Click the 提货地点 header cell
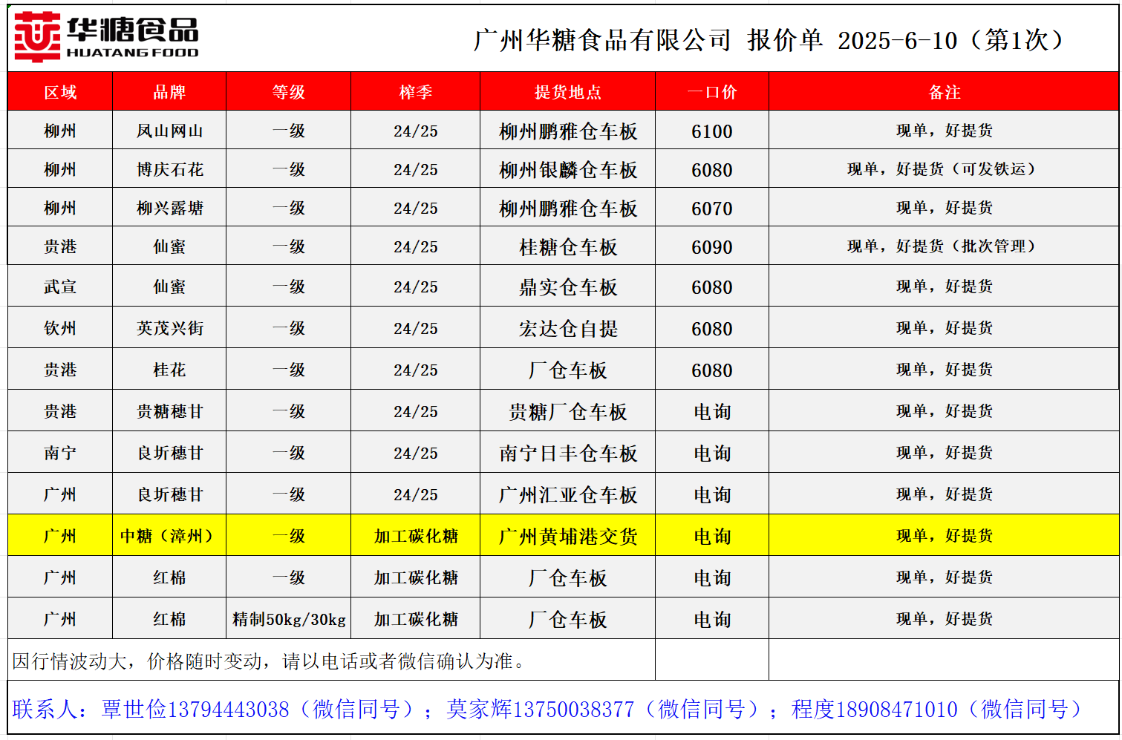 (x=567, y=92)
